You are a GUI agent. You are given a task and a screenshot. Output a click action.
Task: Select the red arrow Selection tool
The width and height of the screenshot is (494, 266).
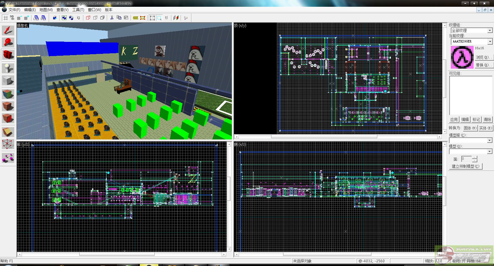(x=8, y=30)
